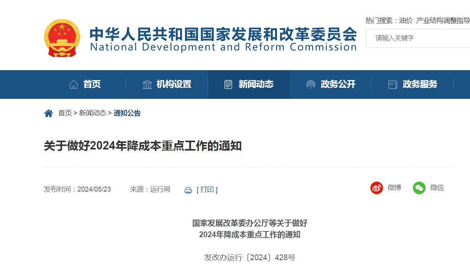470x264 pixels.
Task: Click the centered subtitle 国家发展改革委办公厅等关于做好
Action: click(x=250, y=223)
